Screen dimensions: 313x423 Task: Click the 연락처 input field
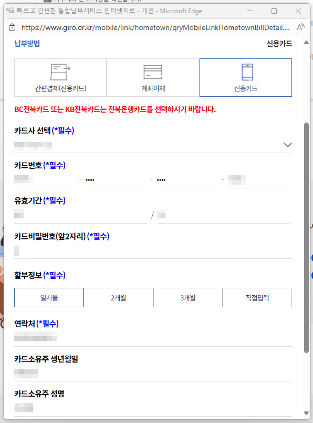click(153, 337)
